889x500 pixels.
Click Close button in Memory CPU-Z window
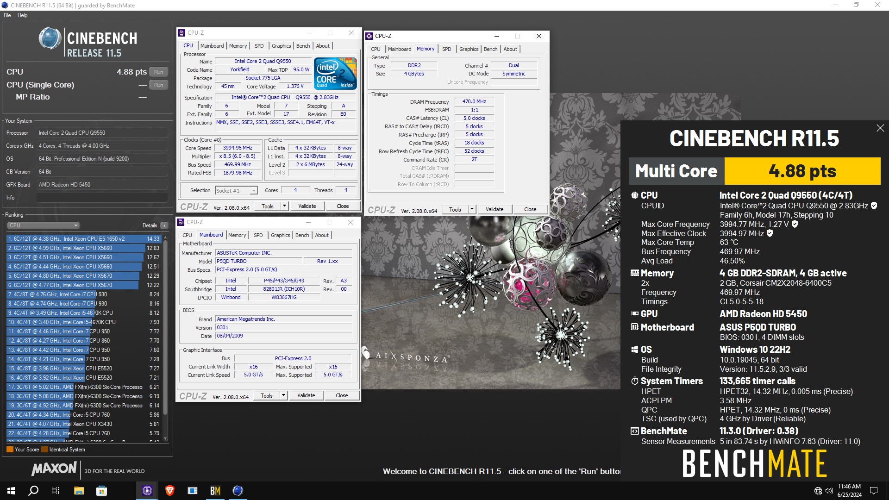[x=530, y=209]
